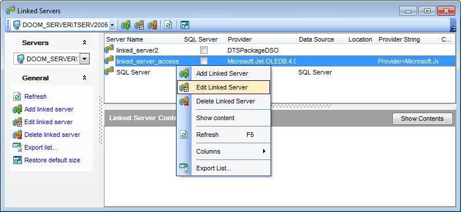Click the linked_server_access row icon
This screenshot has width=461, height=212.
pyautogui.click(x=109, y=60)
